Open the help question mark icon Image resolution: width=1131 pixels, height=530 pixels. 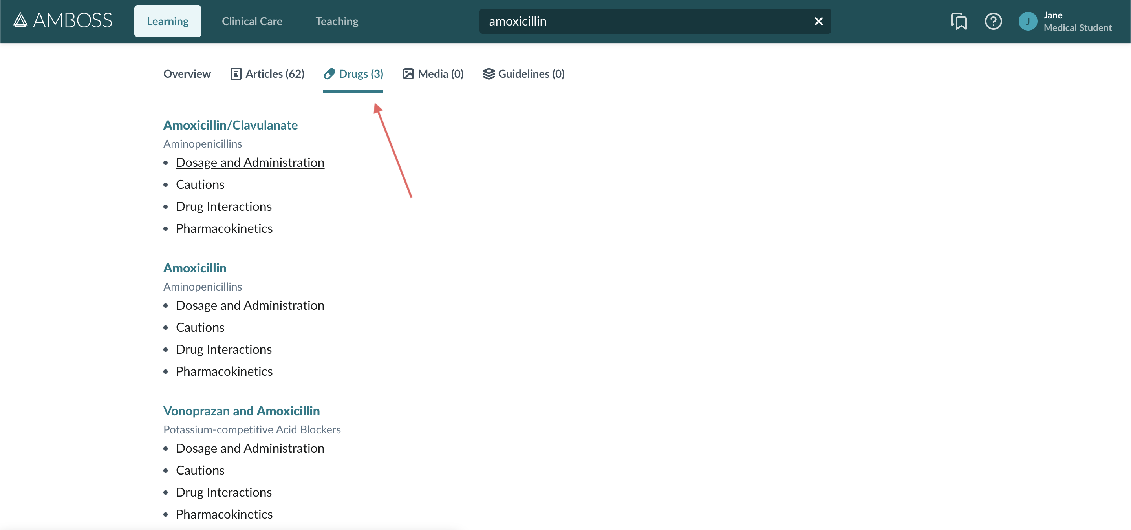coord(993,21)
